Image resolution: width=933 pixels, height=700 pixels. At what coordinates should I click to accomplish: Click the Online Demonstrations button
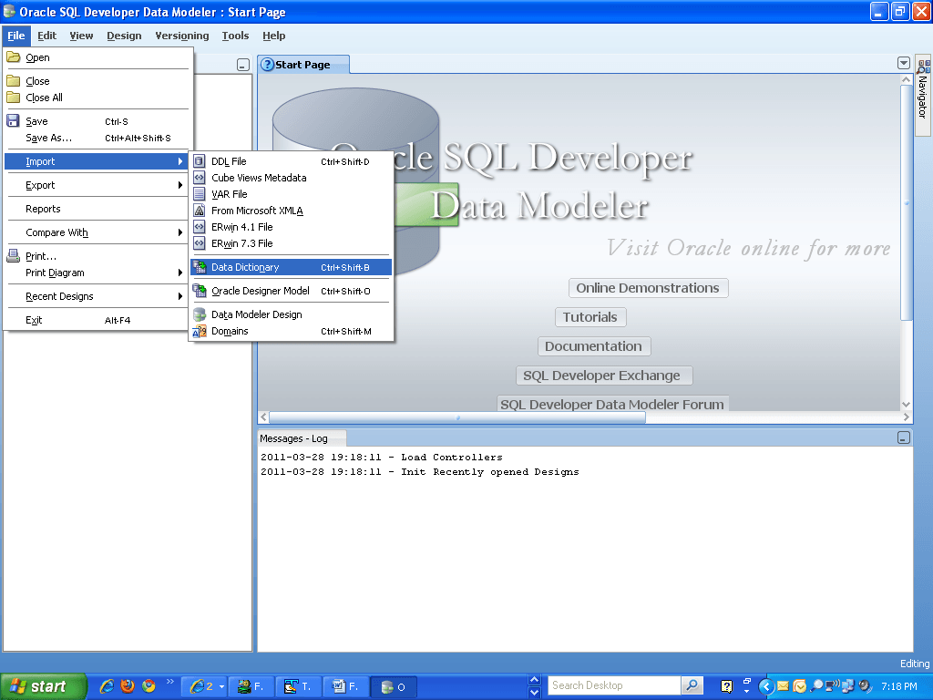648,288
